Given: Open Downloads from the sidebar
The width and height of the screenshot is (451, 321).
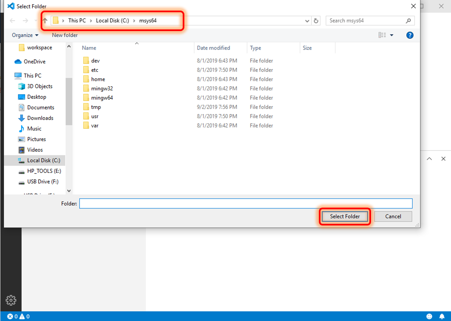Looking at the screenshot, I should 40,118.
